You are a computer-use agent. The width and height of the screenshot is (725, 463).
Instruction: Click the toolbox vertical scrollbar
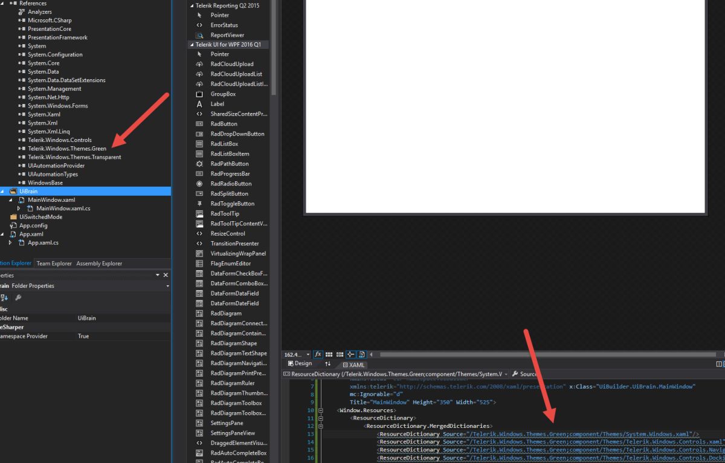point(274,47)
